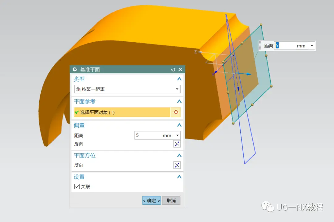
Task: Close the 基准平面 dialog
Action: click(180, 70)
